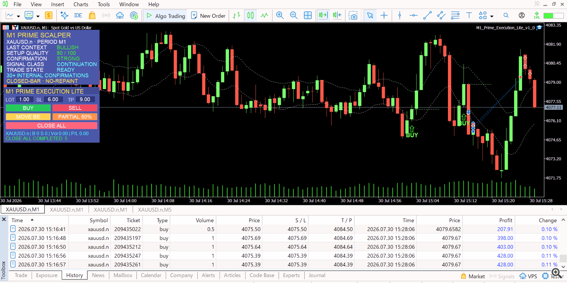Open the dollar-sign trading symbols icon
This screenshot has width=567, height=283.
click(48, 15)
